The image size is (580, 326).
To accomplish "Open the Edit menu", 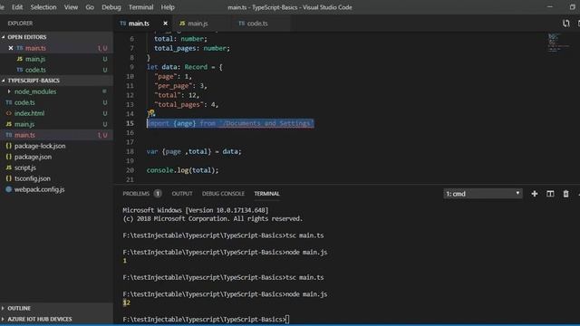I will tap(17, 7).
